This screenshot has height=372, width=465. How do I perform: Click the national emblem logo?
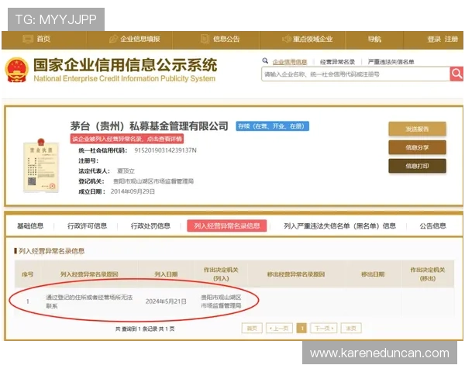(x=16, y=70)
